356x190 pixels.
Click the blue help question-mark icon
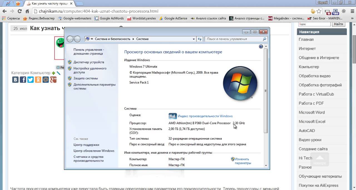coord(261,47)
